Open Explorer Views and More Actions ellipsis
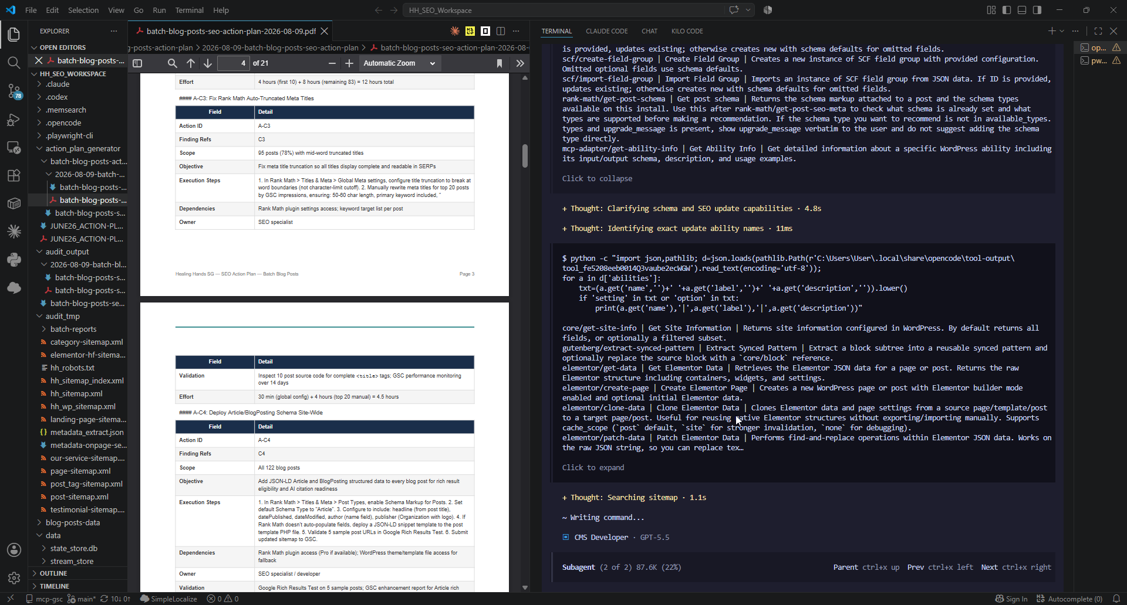 click(114, 31)
